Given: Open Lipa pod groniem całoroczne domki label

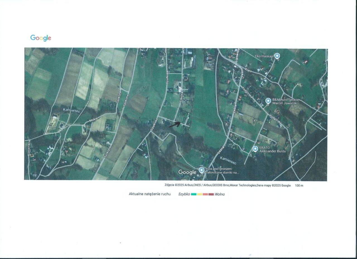Looking at the screenshot, I should pos(222,170).
